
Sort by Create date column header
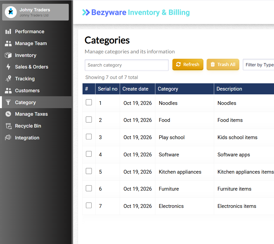click(138, 89)
